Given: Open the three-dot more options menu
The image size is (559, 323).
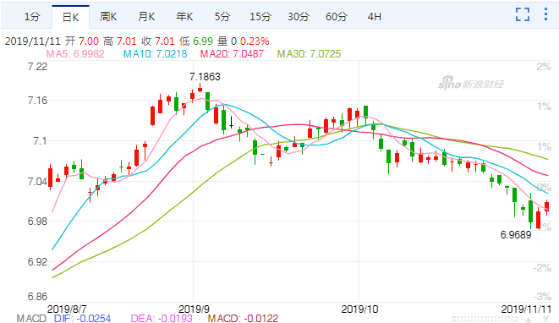Looking at the screenshot, I should tap(545, 14).
